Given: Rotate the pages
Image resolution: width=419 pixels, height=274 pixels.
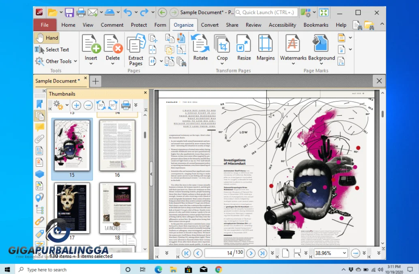Looking at the screenshot, I should click(200, 47).
